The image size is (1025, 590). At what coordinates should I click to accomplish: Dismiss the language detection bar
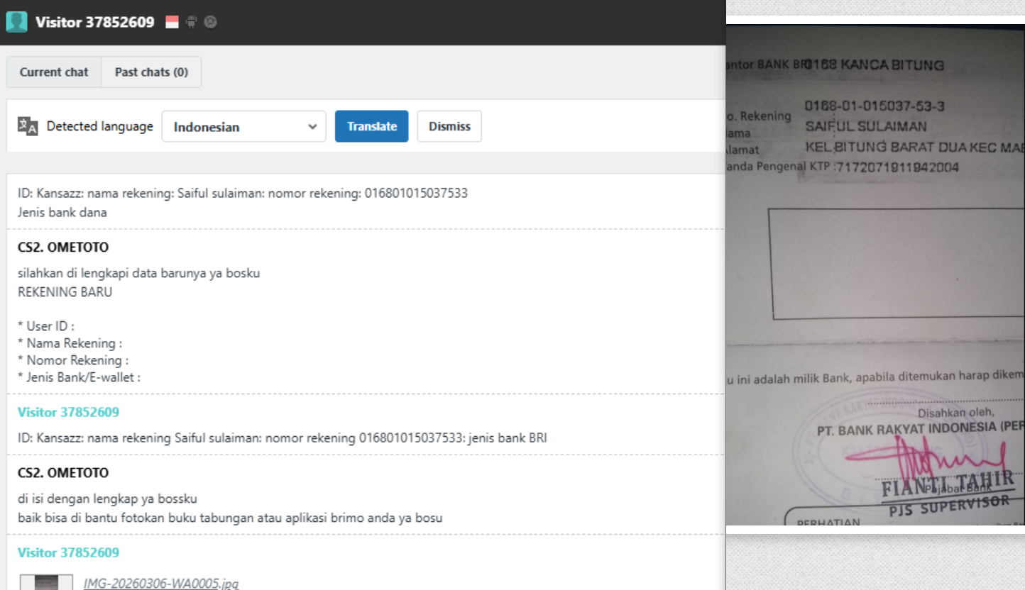tap(449, 126)
